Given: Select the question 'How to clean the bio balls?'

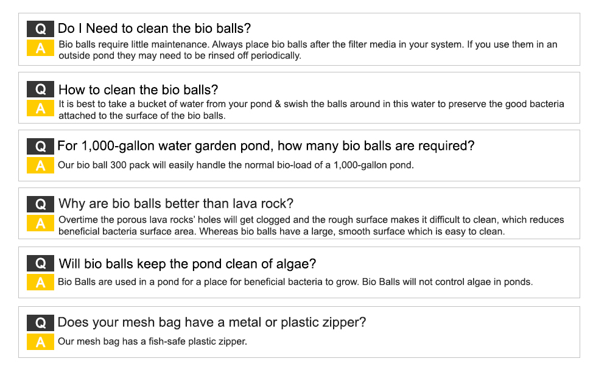Looking at the screenshot, I should coord(138,89).
